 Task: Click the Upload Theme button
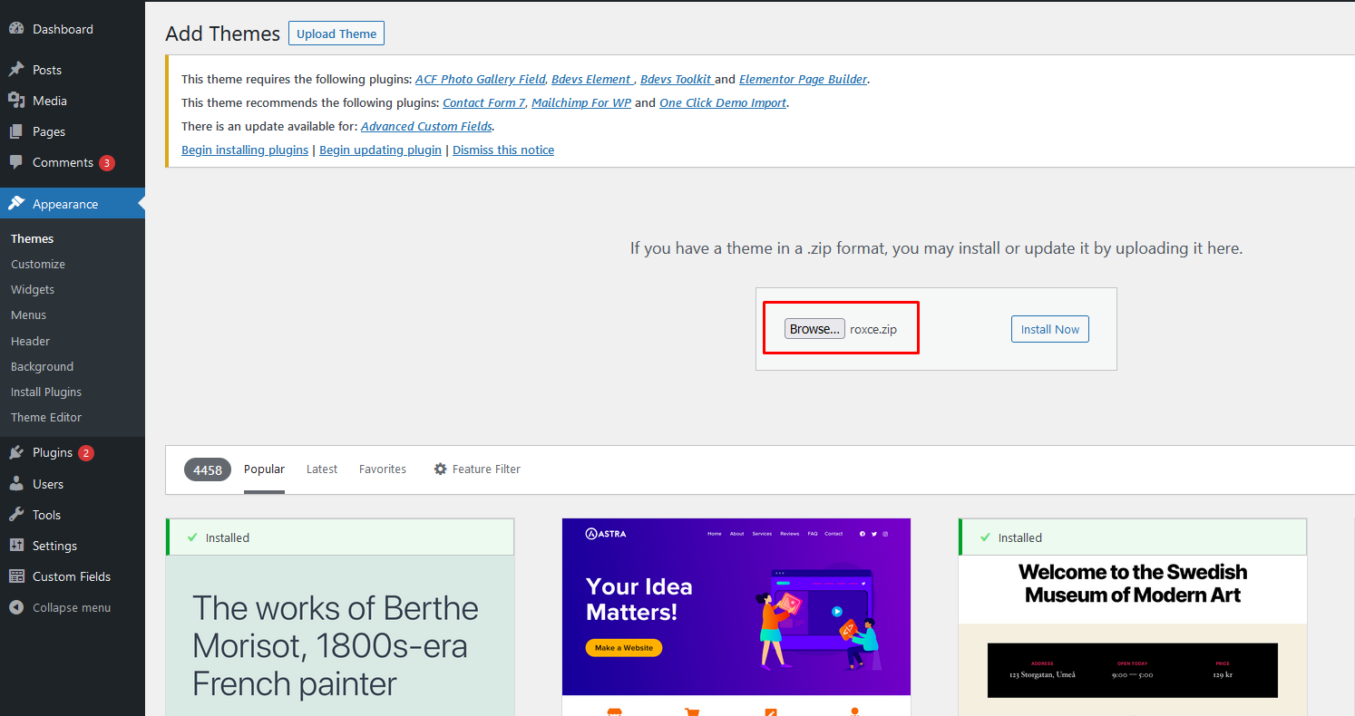pyautogui.click(x=336, y=34)
